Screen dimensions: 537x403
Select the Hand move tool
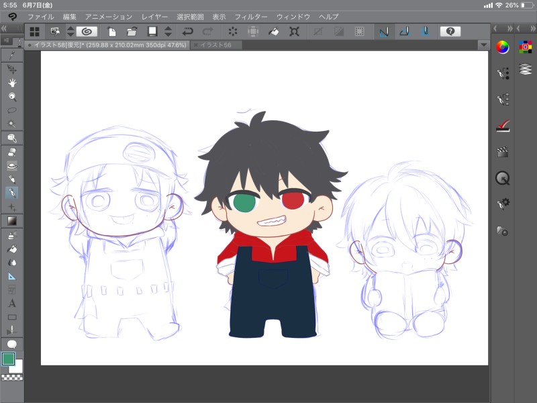pyautogui.click(x=12, y=83)
